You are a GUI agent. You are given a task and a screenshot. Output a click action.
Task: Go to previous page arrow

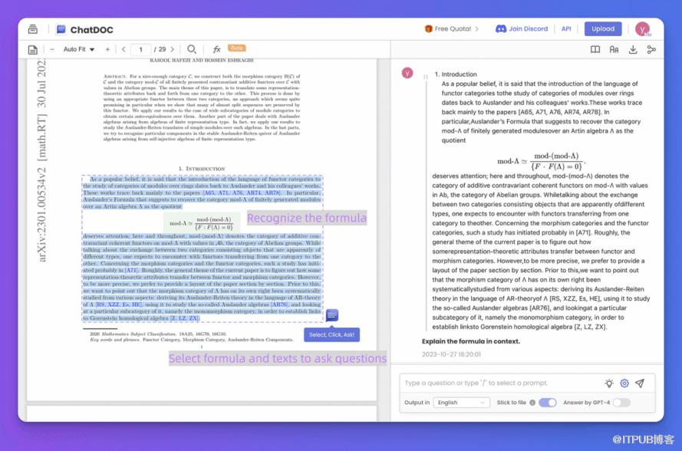tap(124, 50)
